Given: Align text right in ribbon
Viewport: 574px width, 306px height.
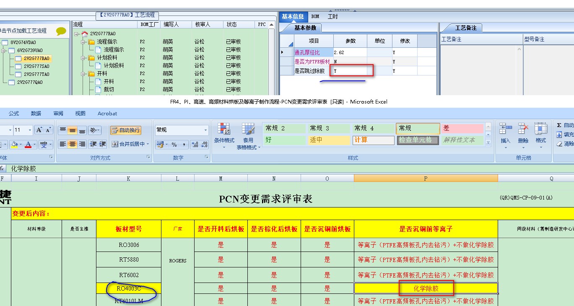Looking at the screenshot, I should pyautogui.click(x=82, y=144).
